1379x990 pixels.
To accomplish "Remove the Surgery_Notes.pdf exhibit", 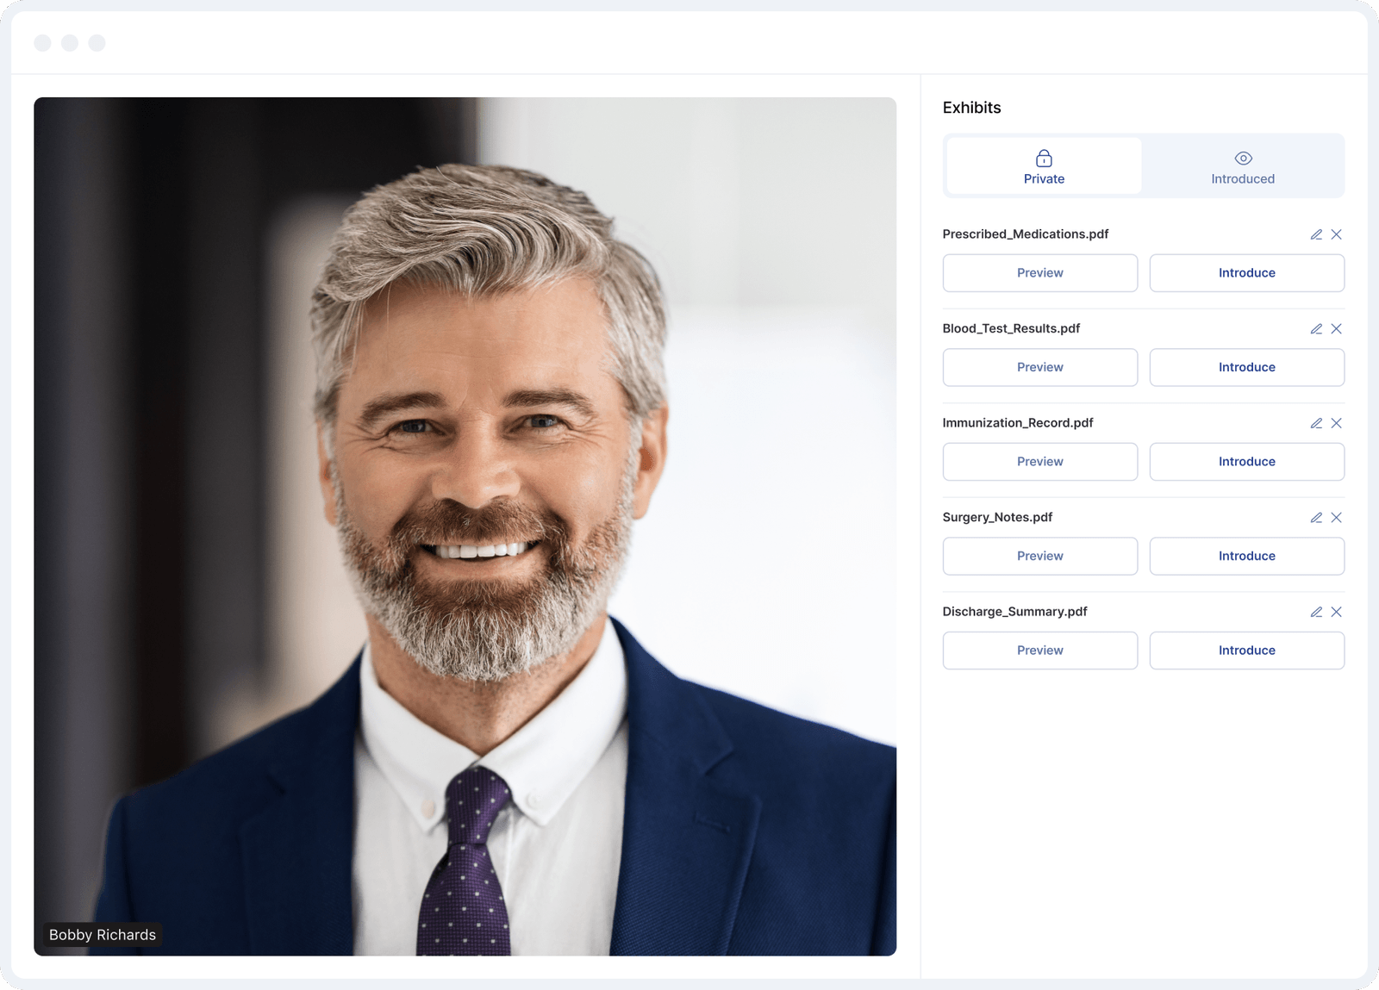I will pyautogui.click(x=1336, y=517).
